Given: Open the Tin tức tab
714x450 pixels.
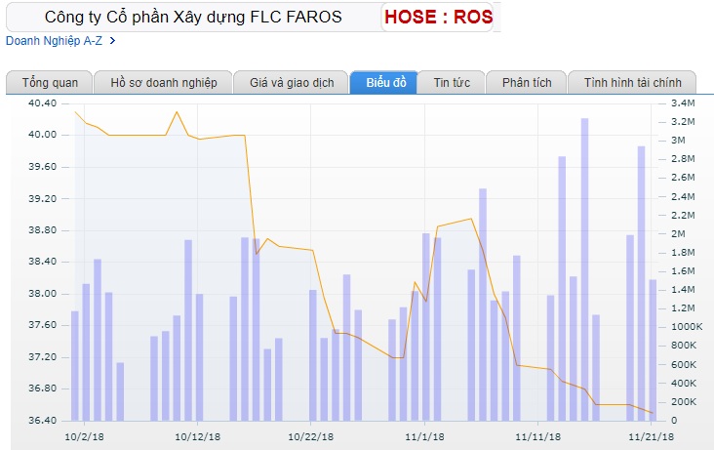Looking at the screenshot, I should pos(452,83).
